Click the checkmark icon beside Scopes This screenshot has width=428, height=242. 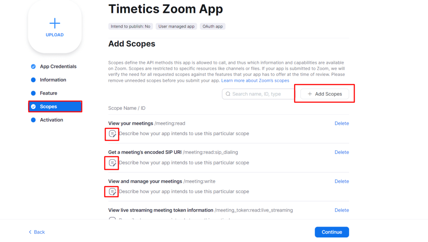pyautogui.click(x=33, y=106)
